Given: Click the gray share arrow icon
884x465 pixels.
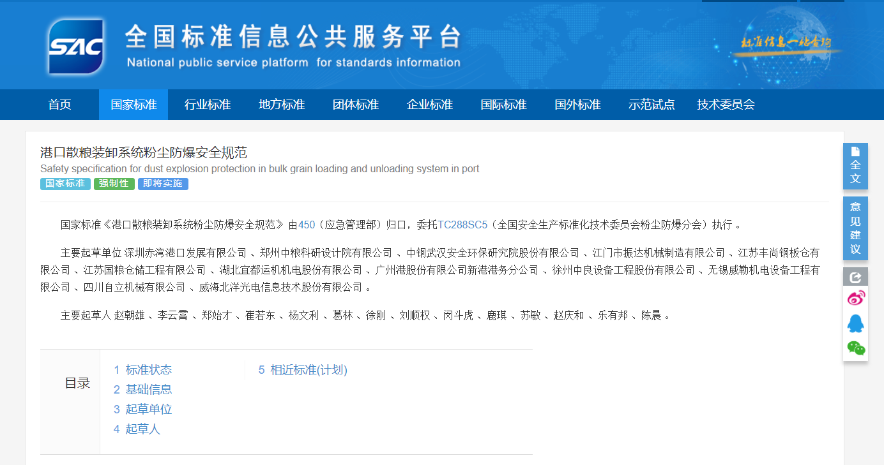Looking at the screenshot, I should tap(856, 277).
